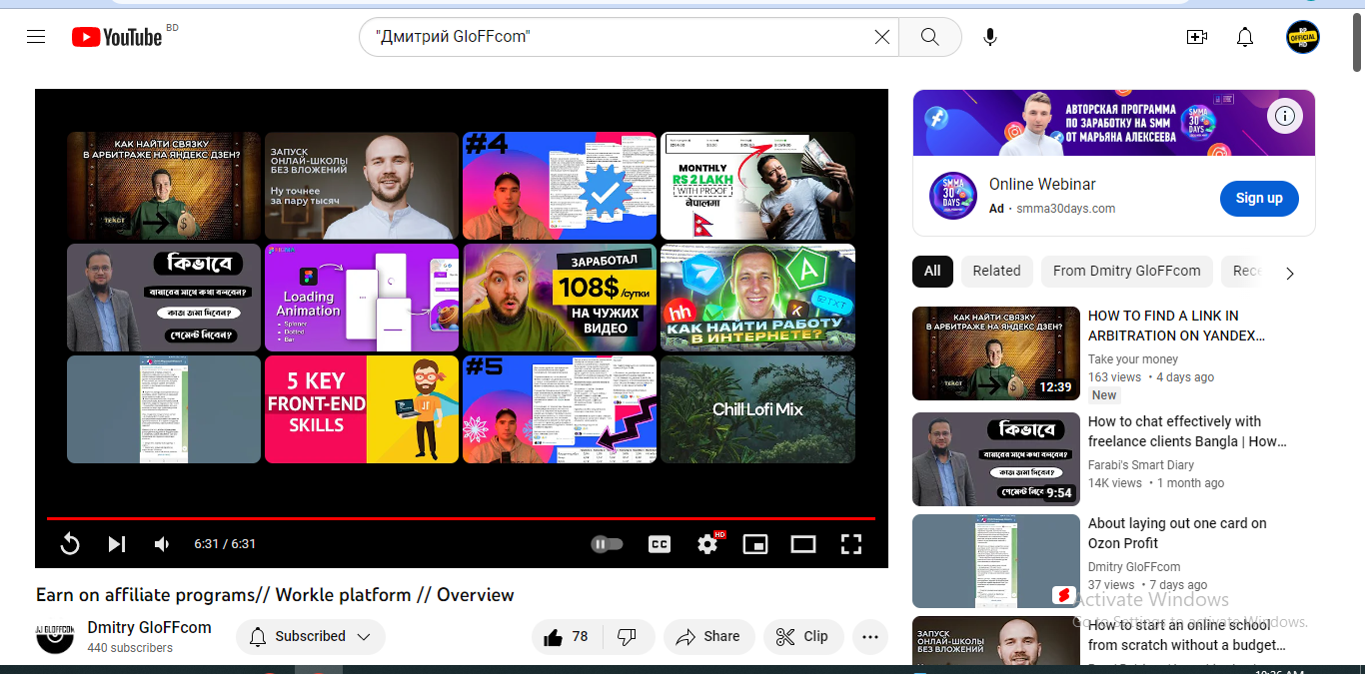Viewport: 1365px width, 674px height.
Task: Select endscreen 108$ earnings video
Action: click(x=560, y=298)
